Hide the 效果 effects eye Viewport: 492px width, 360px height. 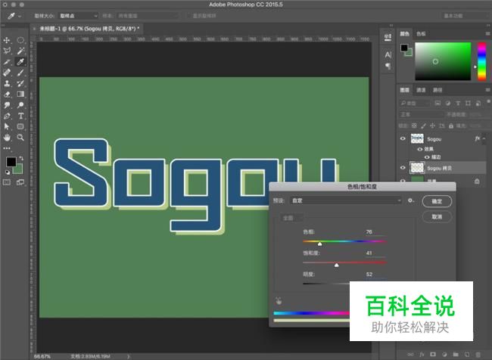click(420, 149)
